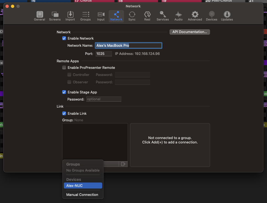The width and height of the screenshot is (267, 203).
Task: Close the Network preferences window
Action: (7, 6)
